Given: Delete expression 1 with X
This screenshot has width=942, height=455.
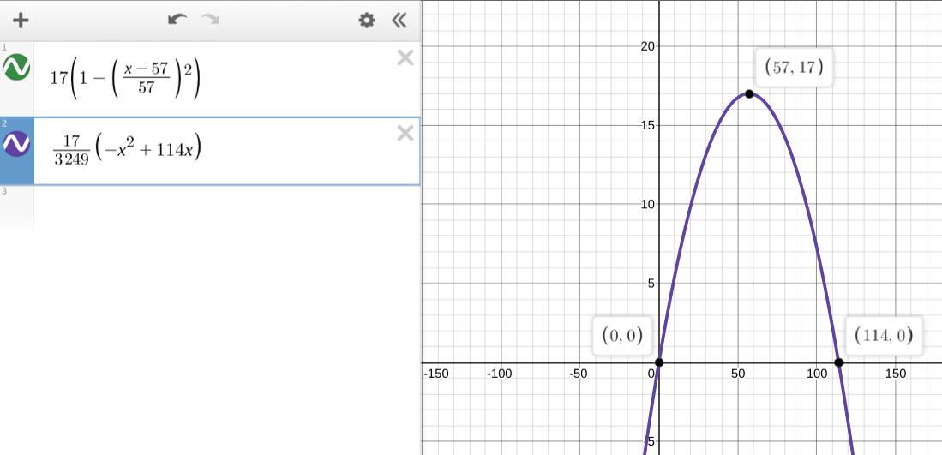Looking at the screenshot, I should (405, 57).
